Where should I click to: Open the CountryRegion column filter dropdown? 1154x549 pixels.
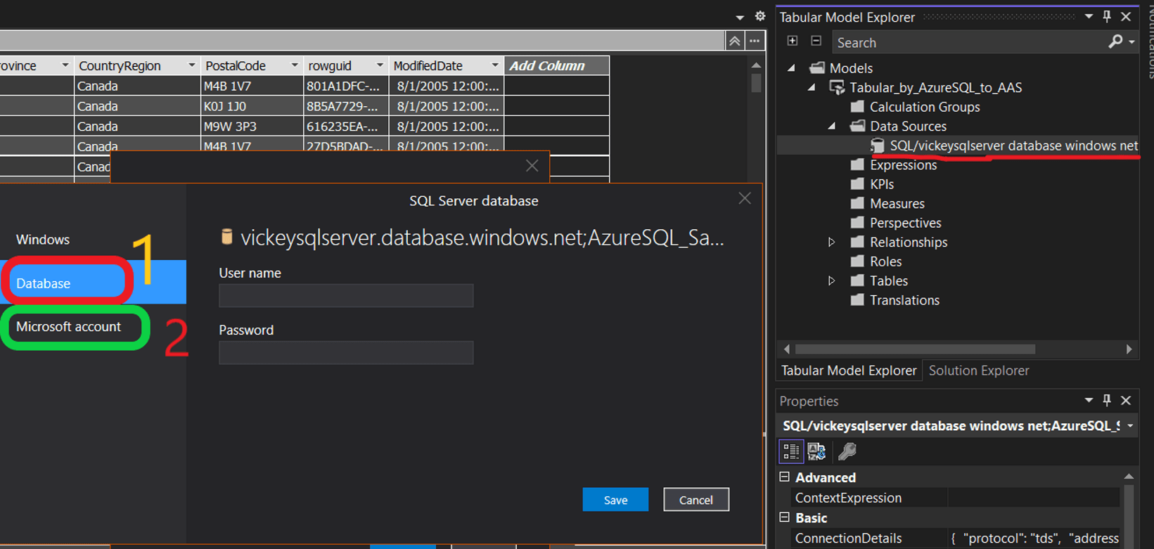click(191, 65)
